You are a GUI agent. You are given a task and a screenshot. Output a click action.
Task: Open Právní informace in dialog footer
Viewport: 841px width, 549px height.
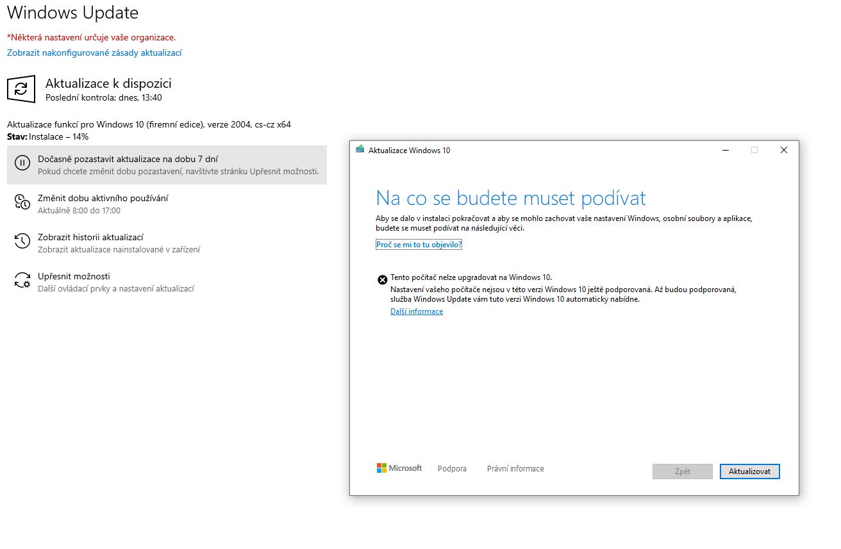click(515, 469)
